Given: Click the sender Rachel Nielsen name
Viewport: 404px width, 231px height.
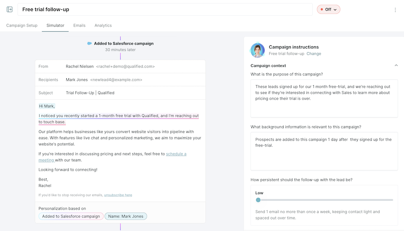Looking at the screenshot, I should click(x=80, y=67).
